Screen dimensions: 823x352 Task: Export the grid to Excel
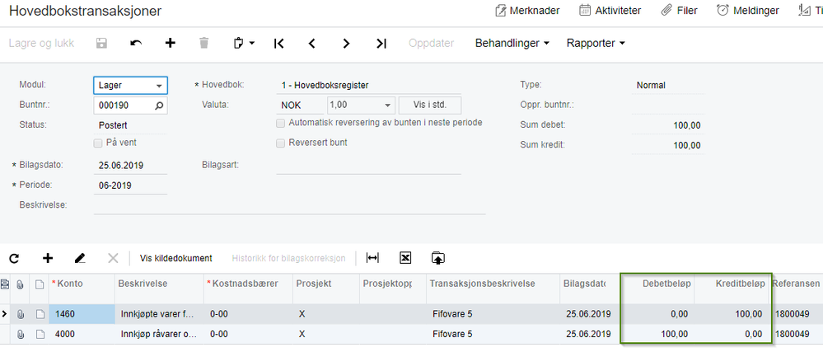pyautogui.click(x=405, y=258)
